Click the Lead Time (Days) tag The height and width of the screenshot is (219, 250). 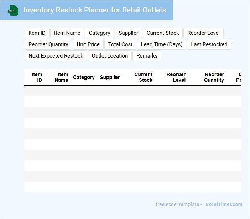tap(162, 44)
